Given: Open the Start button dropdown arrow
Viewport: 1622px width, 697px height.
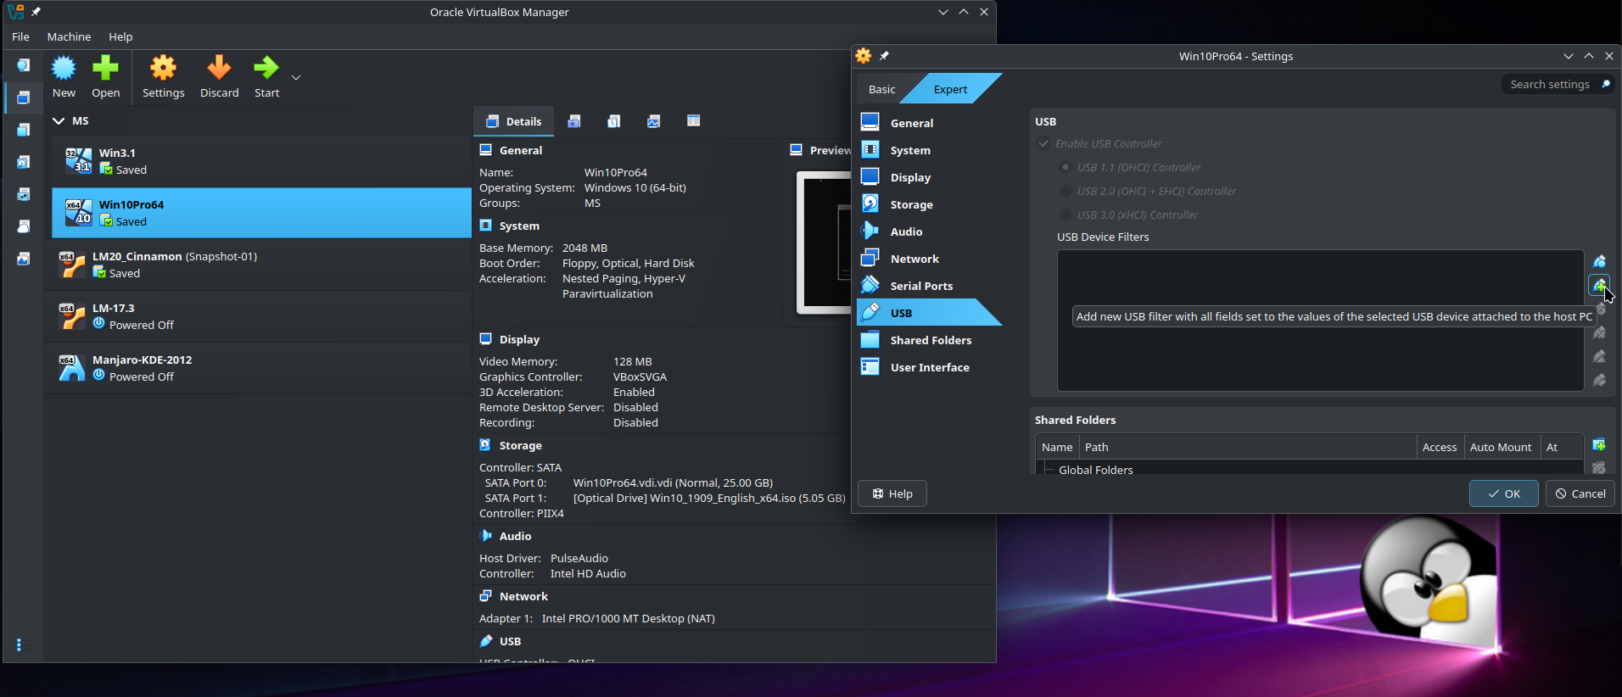Looking at the screenshot, I should [x=296, y=78].
